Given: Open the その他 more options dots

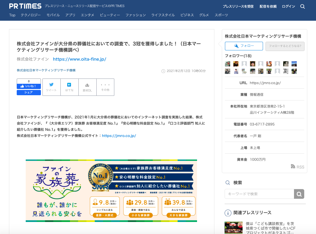Looking at the screenshot, I should pyautogui.click(x=105, y=85).
